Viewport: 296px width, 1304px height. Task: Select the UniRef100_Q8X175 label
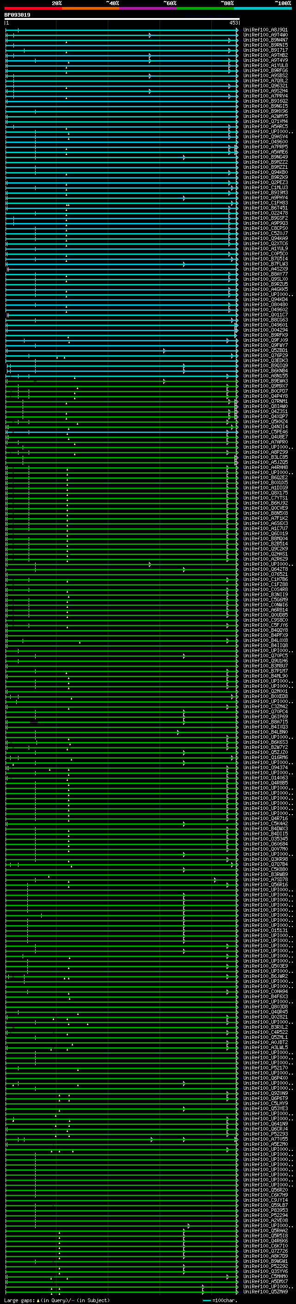(x=265, y=493)
